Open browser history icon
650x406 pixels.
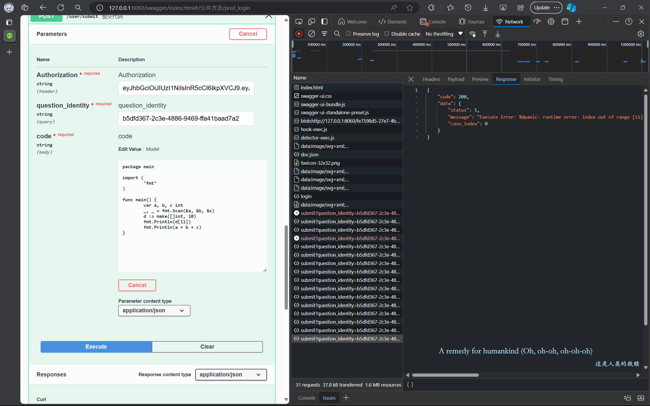click(468, 8)
